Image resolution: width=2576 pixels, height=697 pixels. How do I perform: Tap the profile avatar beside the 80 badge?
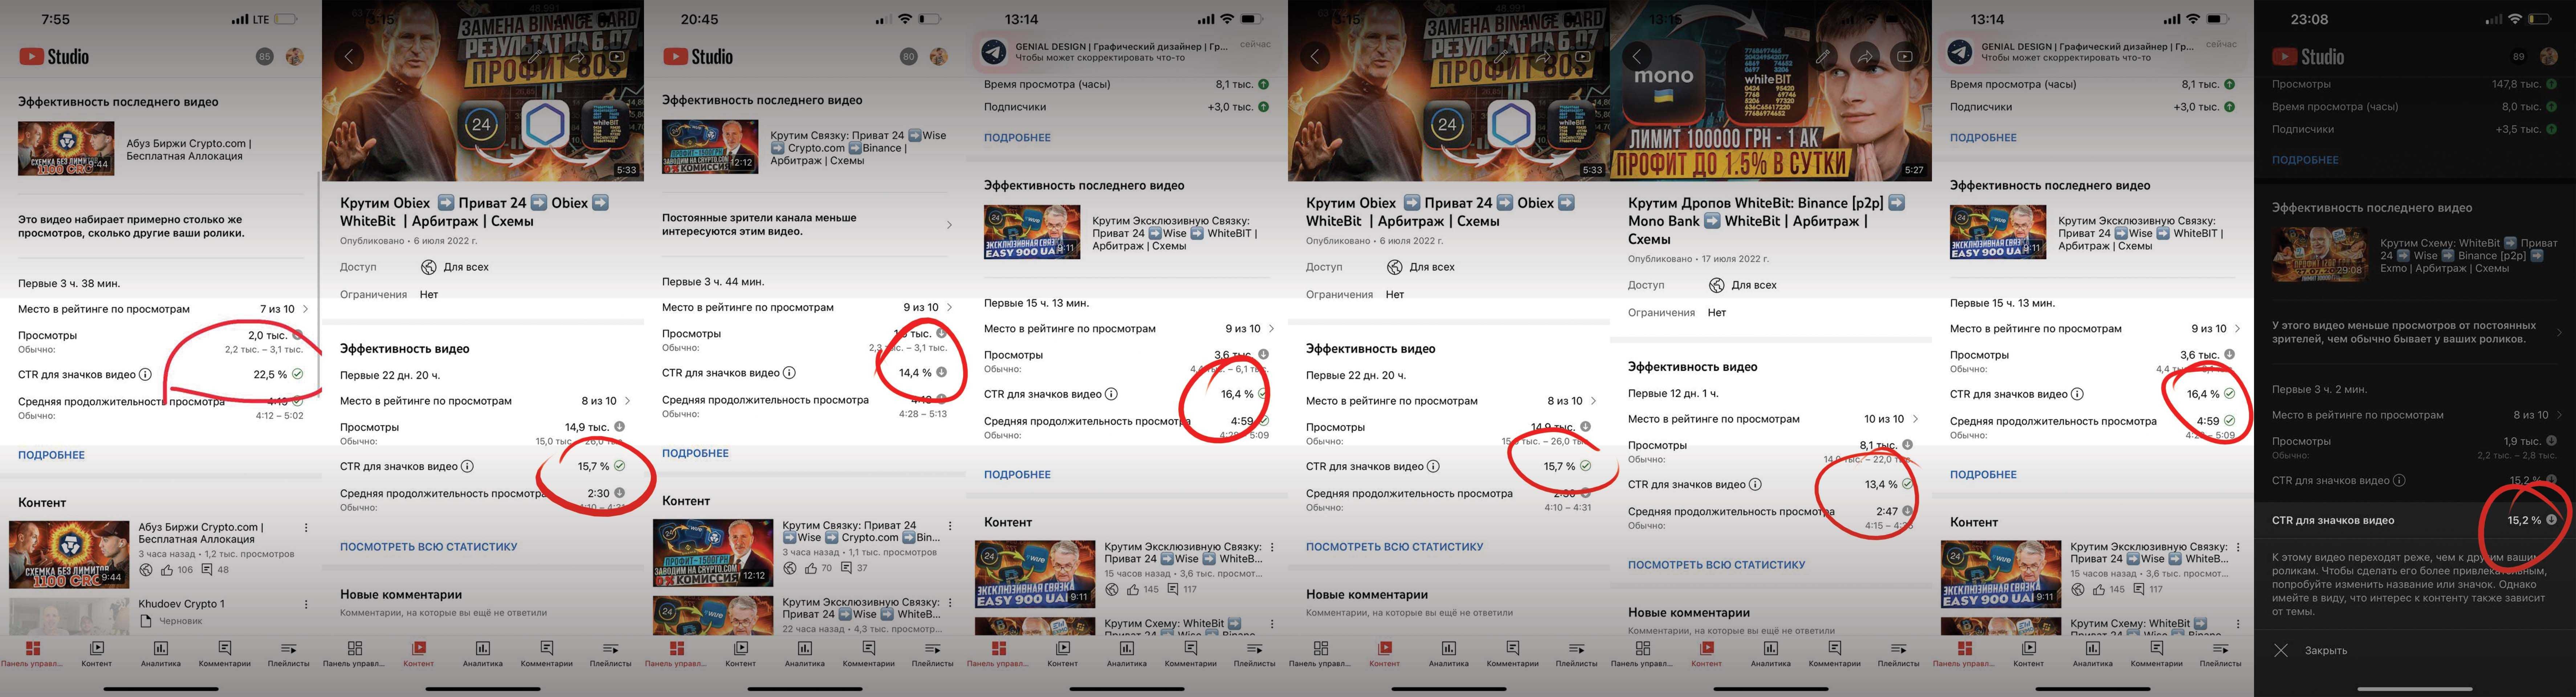tap(939, 57)
